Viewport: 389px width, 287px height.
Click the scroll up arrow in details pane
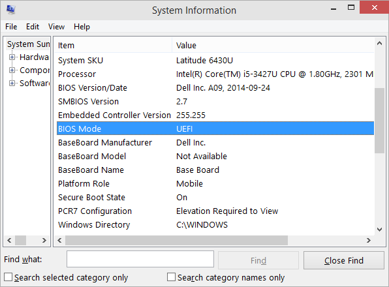tap(379, 43)
